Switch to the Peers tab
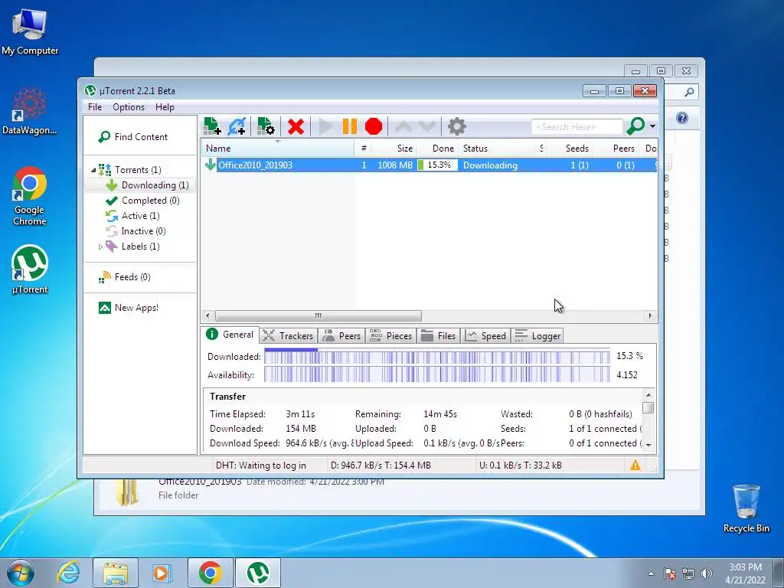 click(342, 336)
